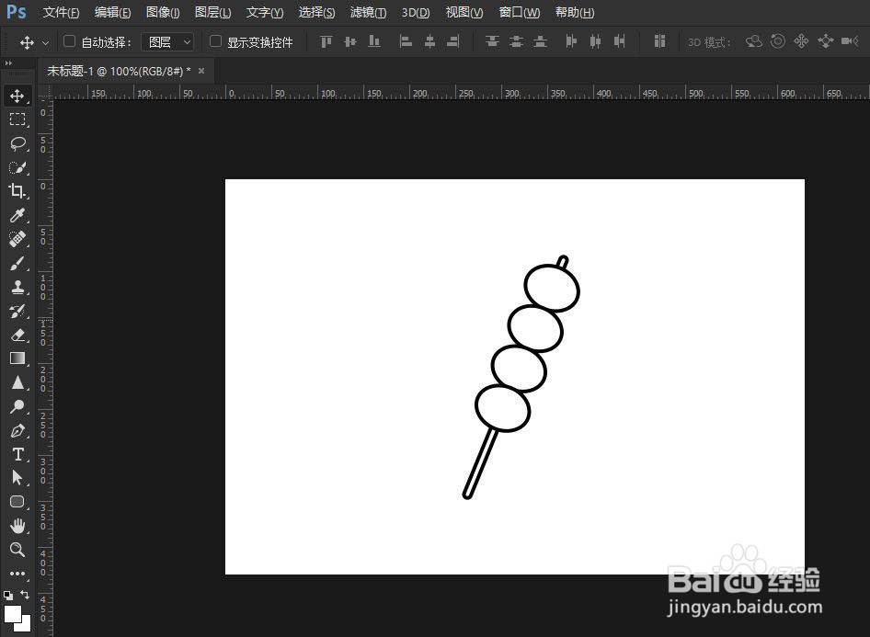This screenshot has height=637, width=870.
Task: Enable the 自动选择 checkbox
Action: (69, 41)
